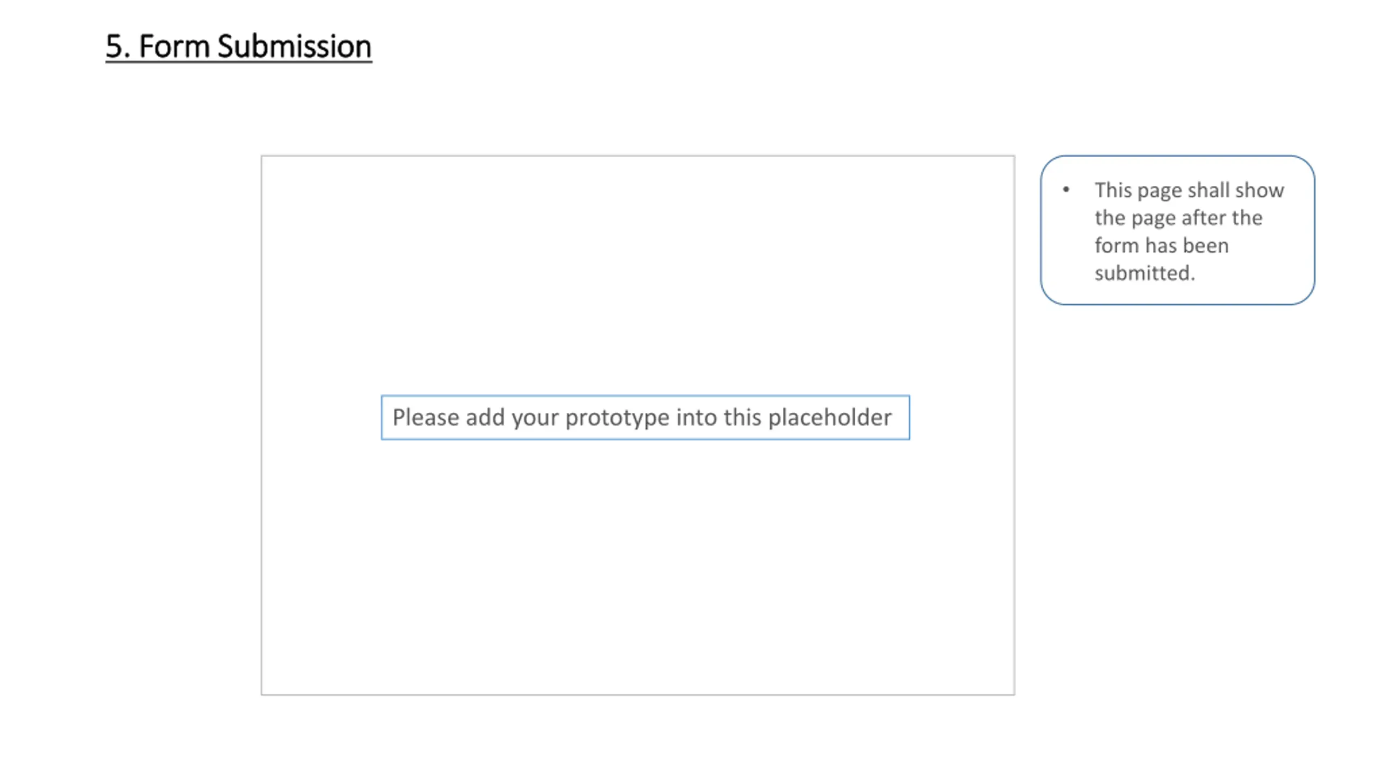Click the word "submitted." in the callout

coord(1145,273)
